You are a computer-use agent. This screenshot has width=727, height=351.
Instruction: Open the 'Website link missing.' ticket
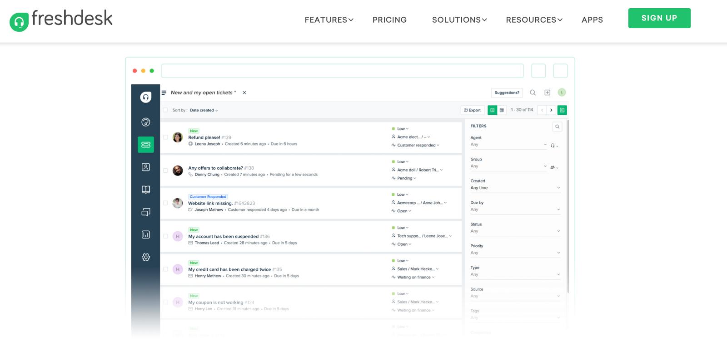pyautogui.click(x=210, y=203)
